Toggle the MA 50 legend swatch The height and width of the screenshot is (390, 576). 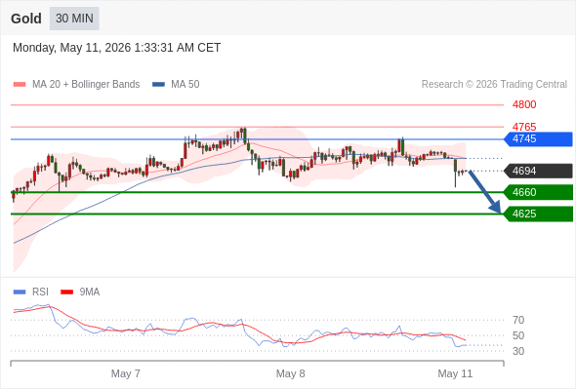pyautogui.click(x=158, y=85)
